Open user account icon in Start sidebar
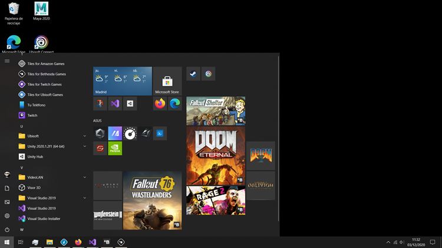This screenshot has width=442, height=248. click(x=7, y=175)
